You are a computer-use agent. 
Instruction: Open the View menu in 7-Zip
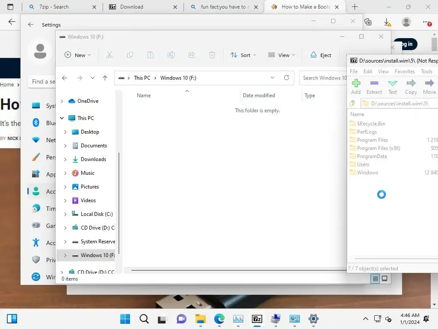point(383,72)
